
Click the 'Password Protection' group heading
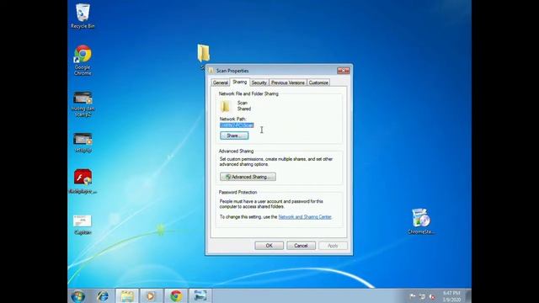click(237, 193)
